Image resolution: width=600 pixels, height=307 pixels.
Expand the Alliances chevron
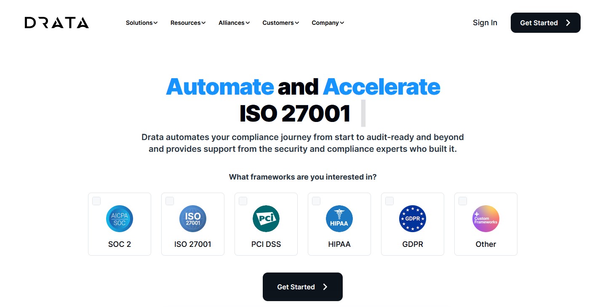click(248, 23)
